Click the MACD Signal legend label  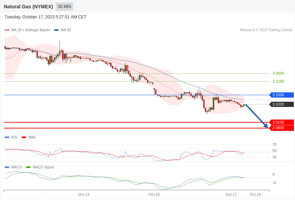[43, 167]
